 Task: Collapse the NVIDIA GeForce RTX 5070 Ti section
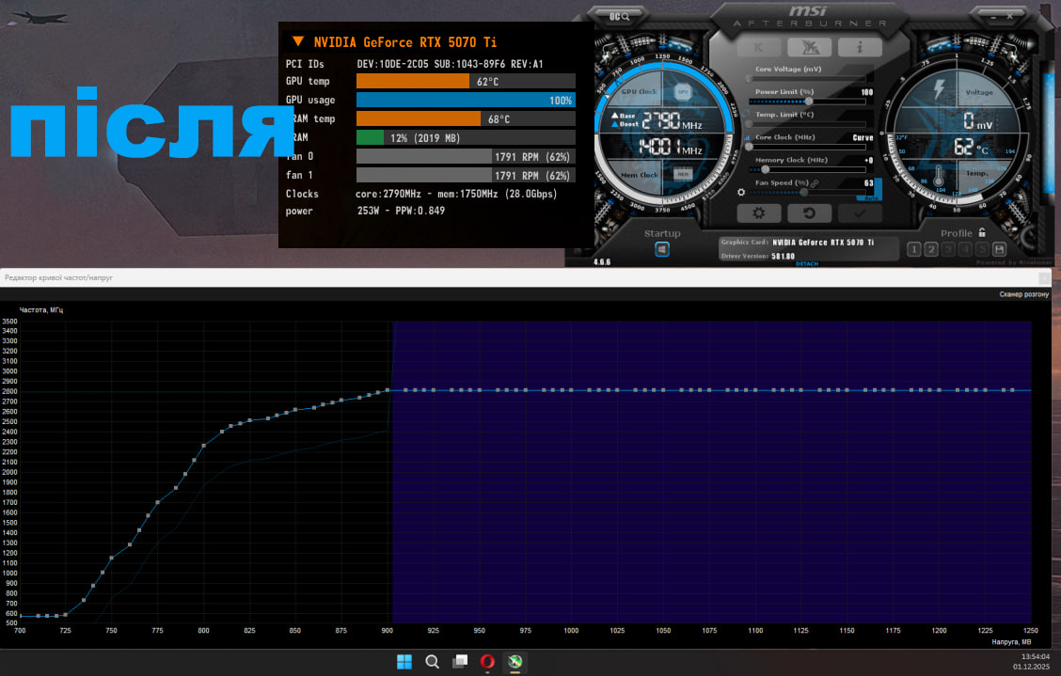click(297, 41)
